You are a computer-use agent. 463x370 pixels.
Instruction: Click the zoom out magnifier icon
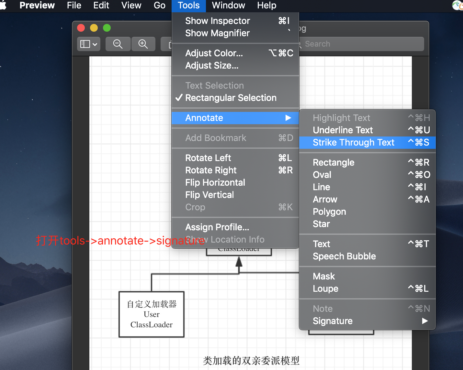(118, 44)
